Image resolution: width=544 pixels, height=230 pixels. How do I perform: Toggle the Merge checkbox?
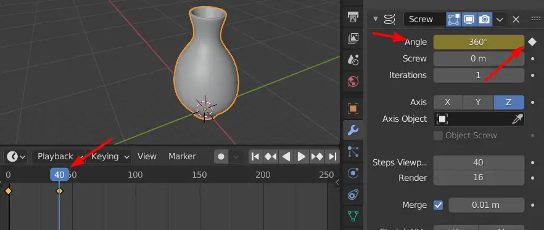438,205
